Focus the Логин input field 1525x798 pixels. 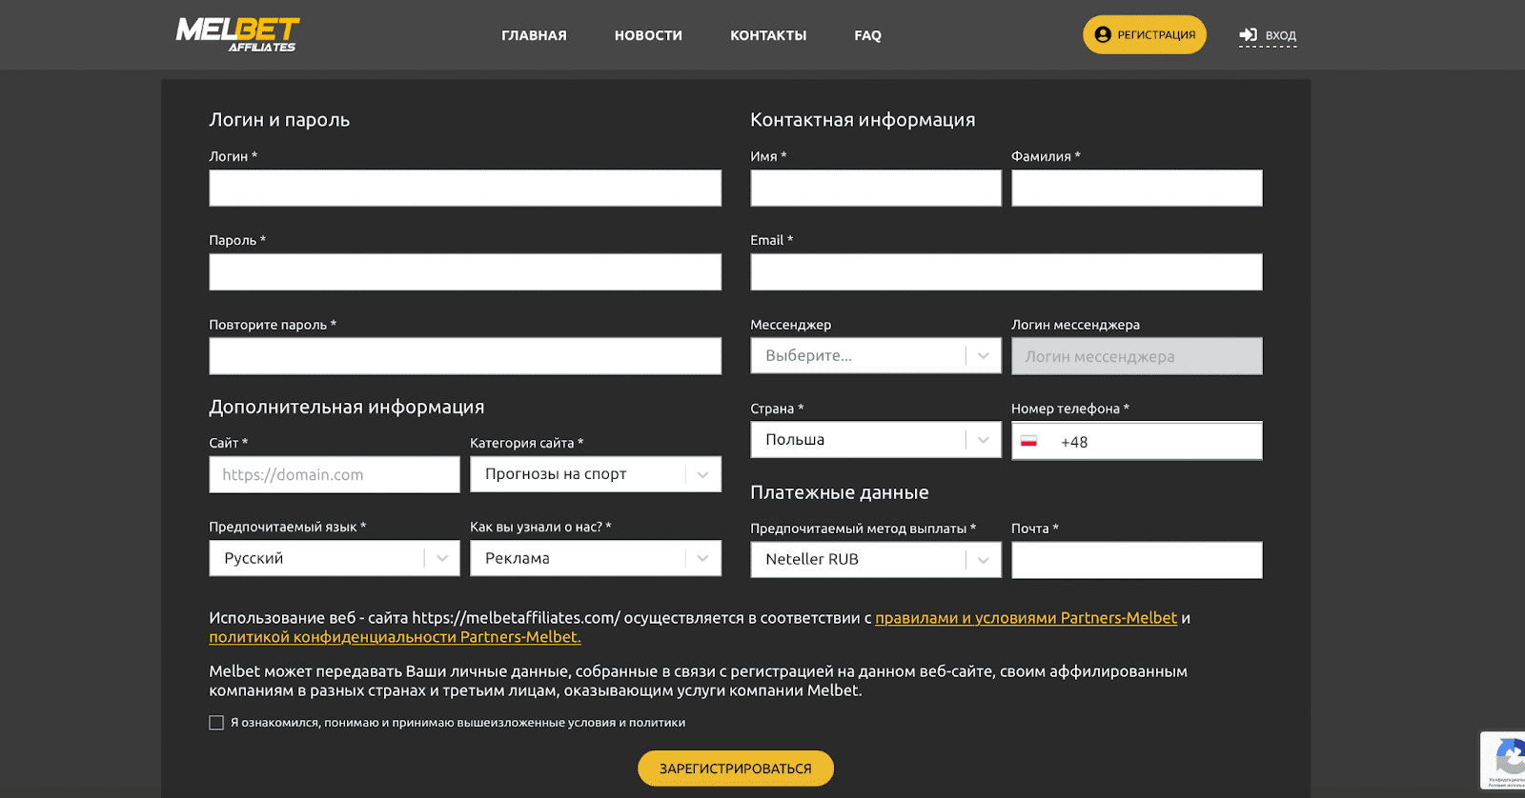pyautogui.click(x=465, y=189)
